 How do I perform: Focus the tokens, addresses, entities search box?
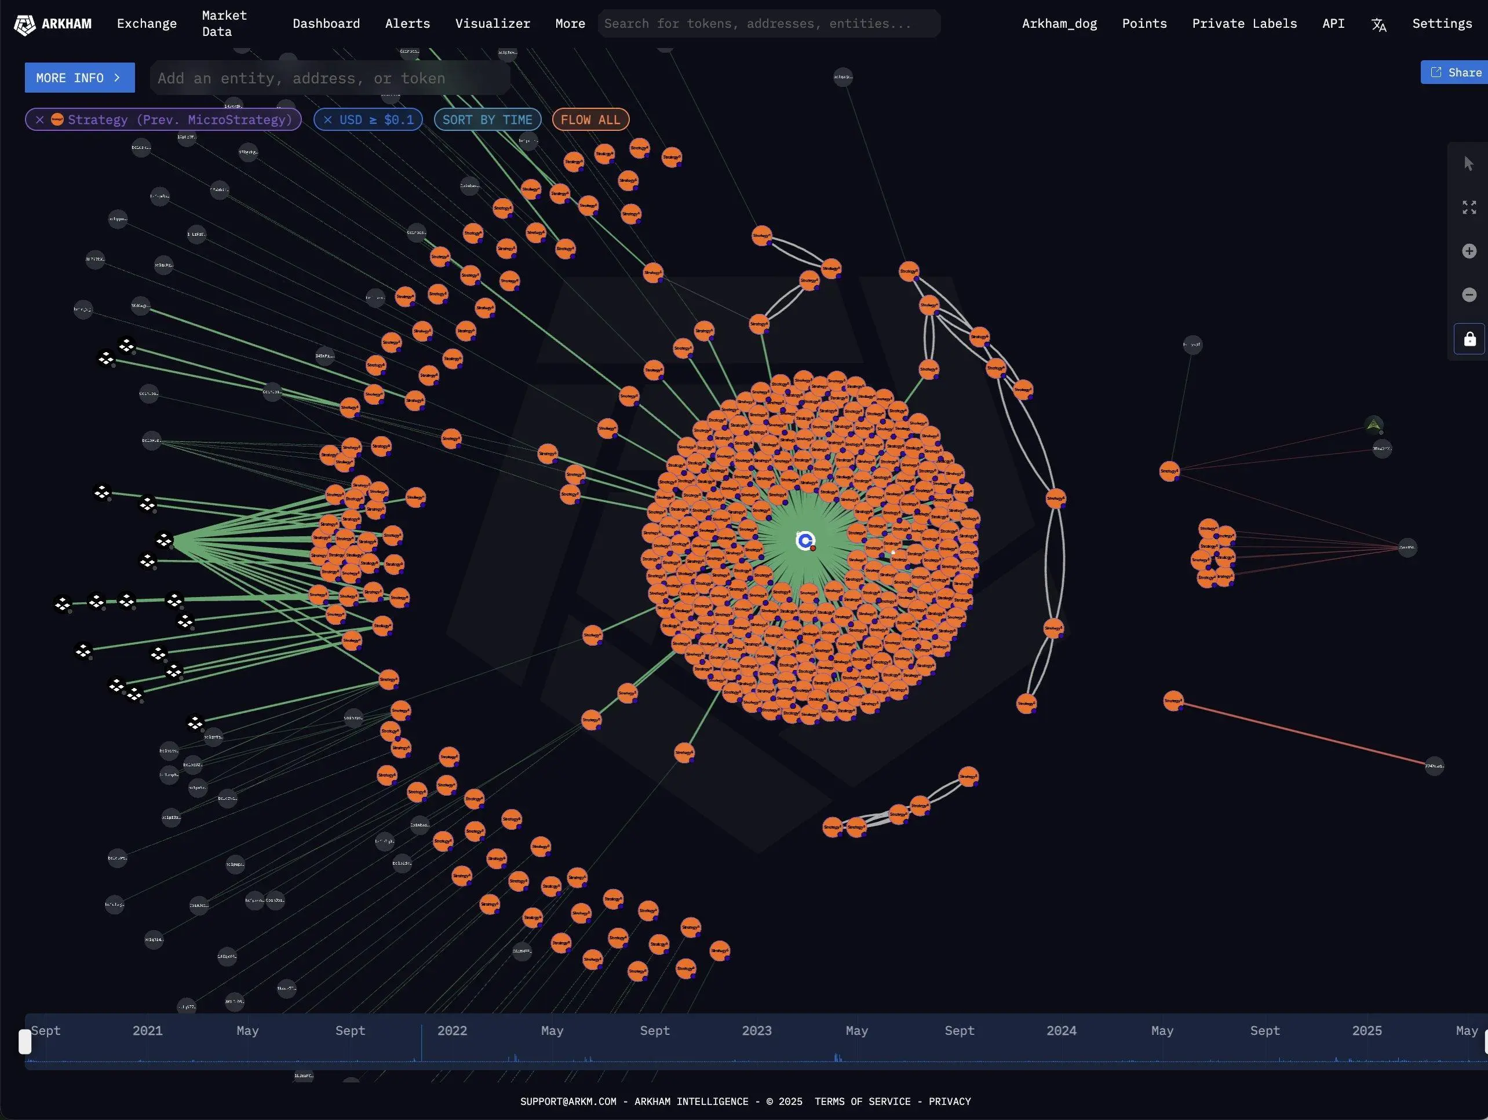(x=769, y=24)
